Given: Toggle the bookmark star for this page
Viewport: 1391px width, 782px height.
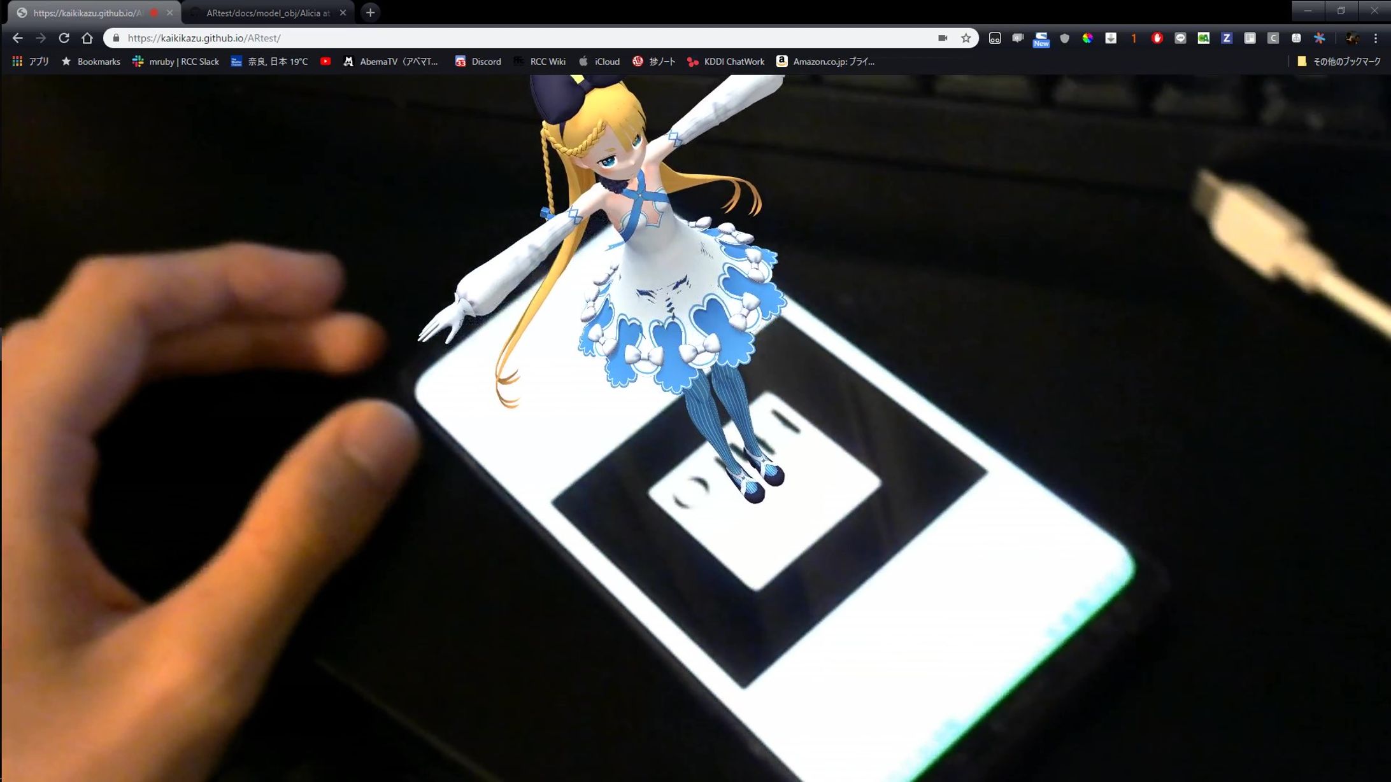Looking at the screenshot, I should click(966, 38).
